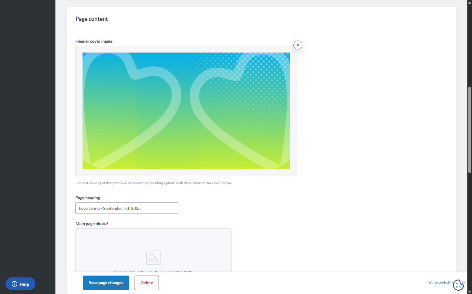The height and width of the screenshot is (294, 472).
Task: Click Save page changes button
Action: click(x=106, y=283)
